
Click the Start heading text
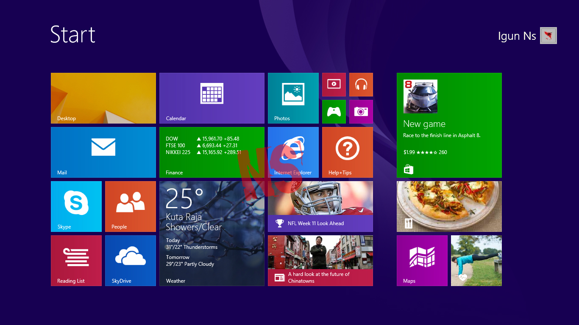73,34
